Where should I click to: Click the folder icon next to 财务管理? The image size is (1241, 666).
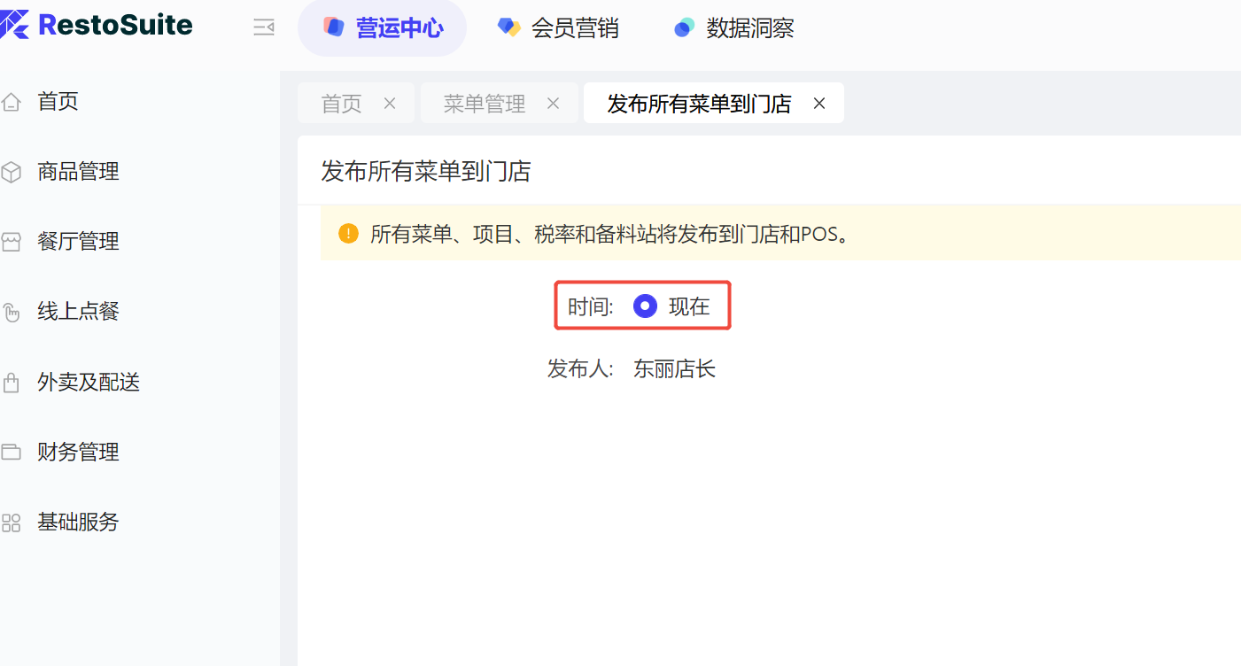pyautogui.click(x=11, y=453)
